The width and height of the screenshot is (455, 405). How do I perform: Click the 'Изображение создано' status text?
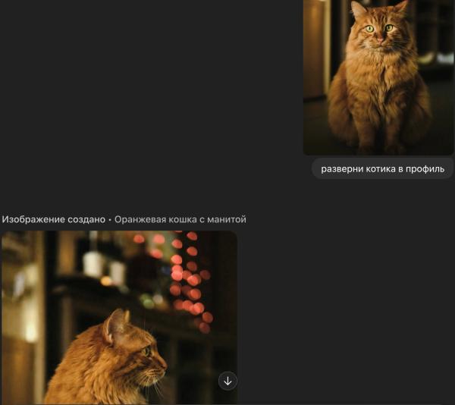pos(54,220)
